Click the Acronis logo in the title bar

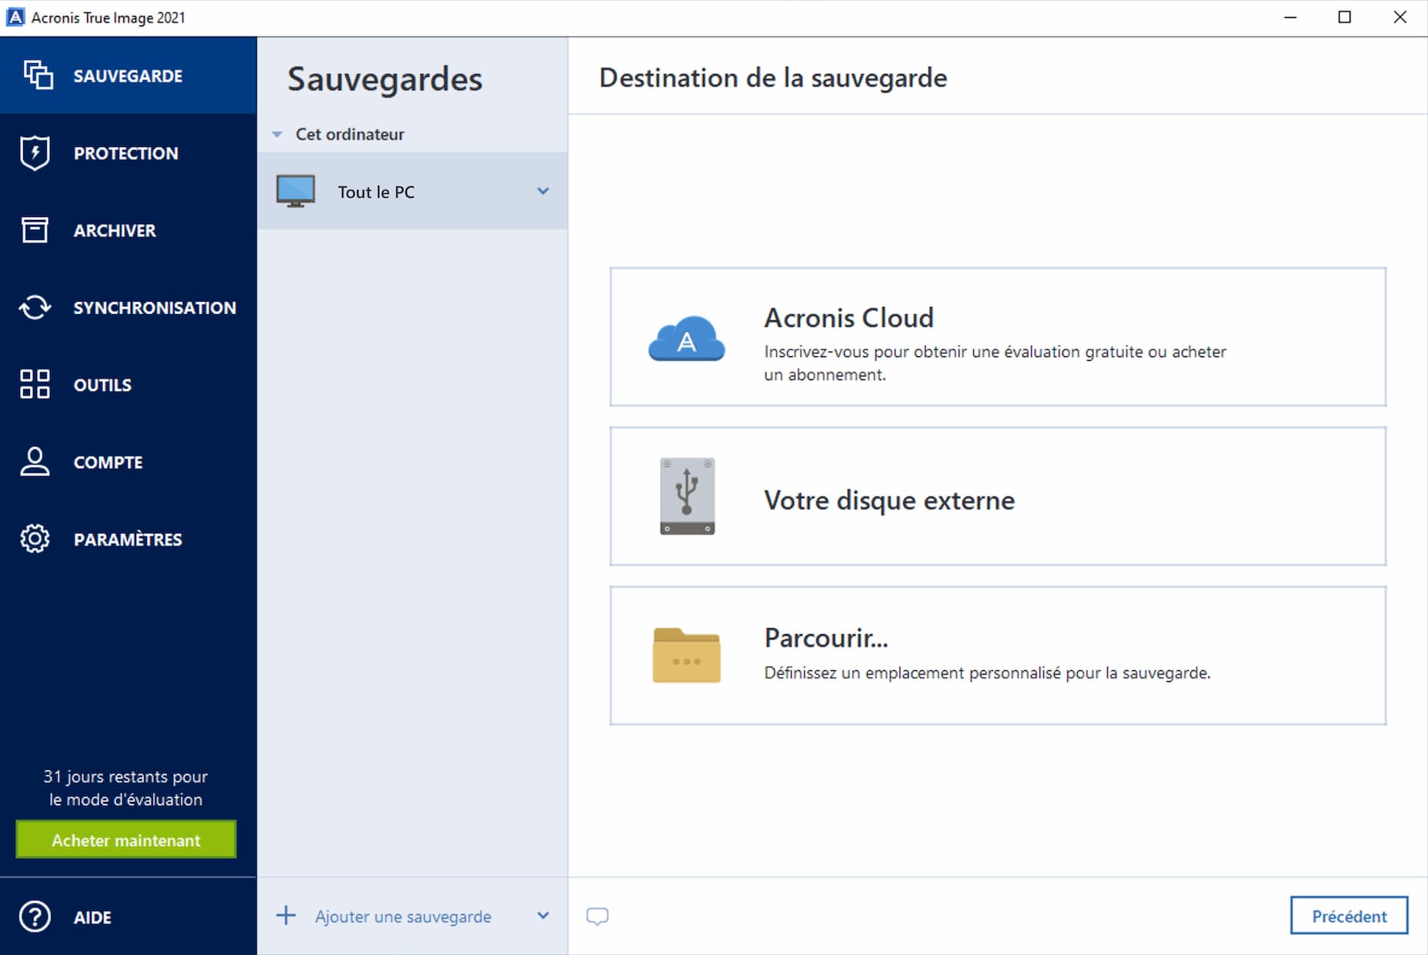click(15, 17)
